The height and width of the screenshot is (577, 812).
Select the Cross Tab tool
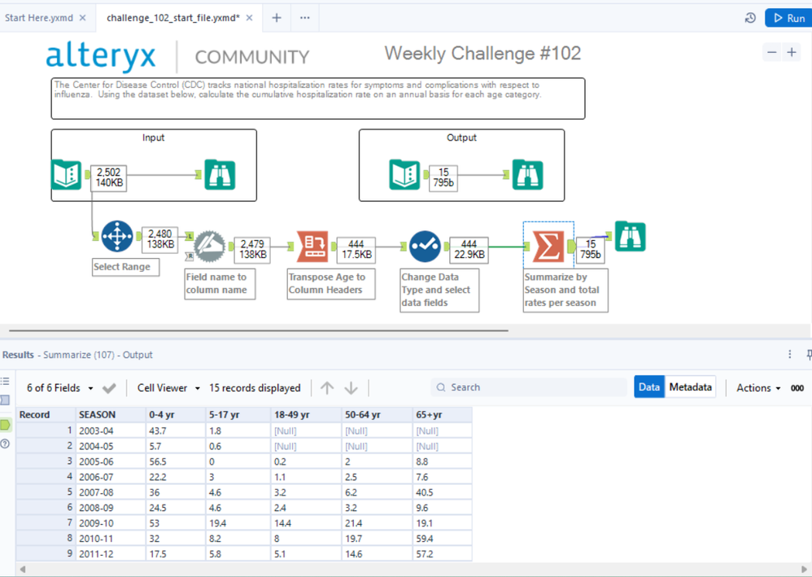point(312,246)
